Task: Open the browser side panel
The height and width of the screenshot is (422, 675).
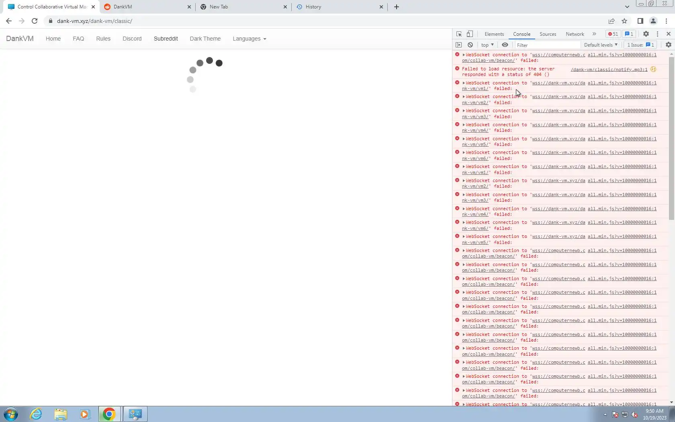Action: [640, 21]
